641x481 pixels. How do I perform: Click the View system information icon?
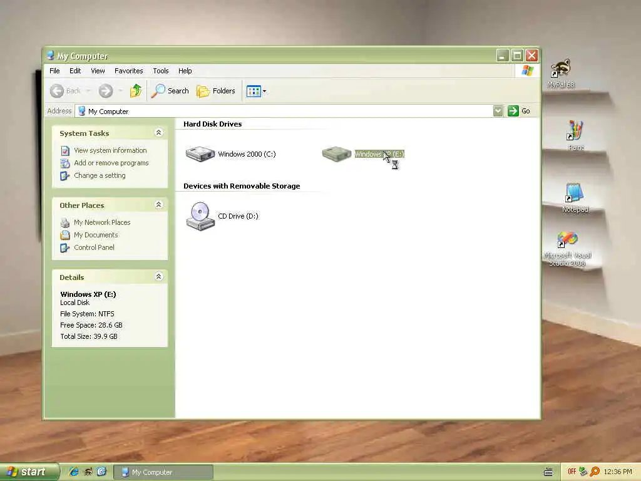tap(65, 150)
